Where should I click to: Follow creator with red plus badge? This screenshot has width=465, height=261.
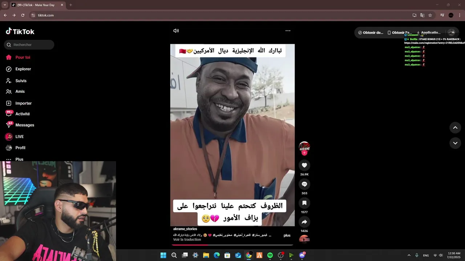[304, 153]
